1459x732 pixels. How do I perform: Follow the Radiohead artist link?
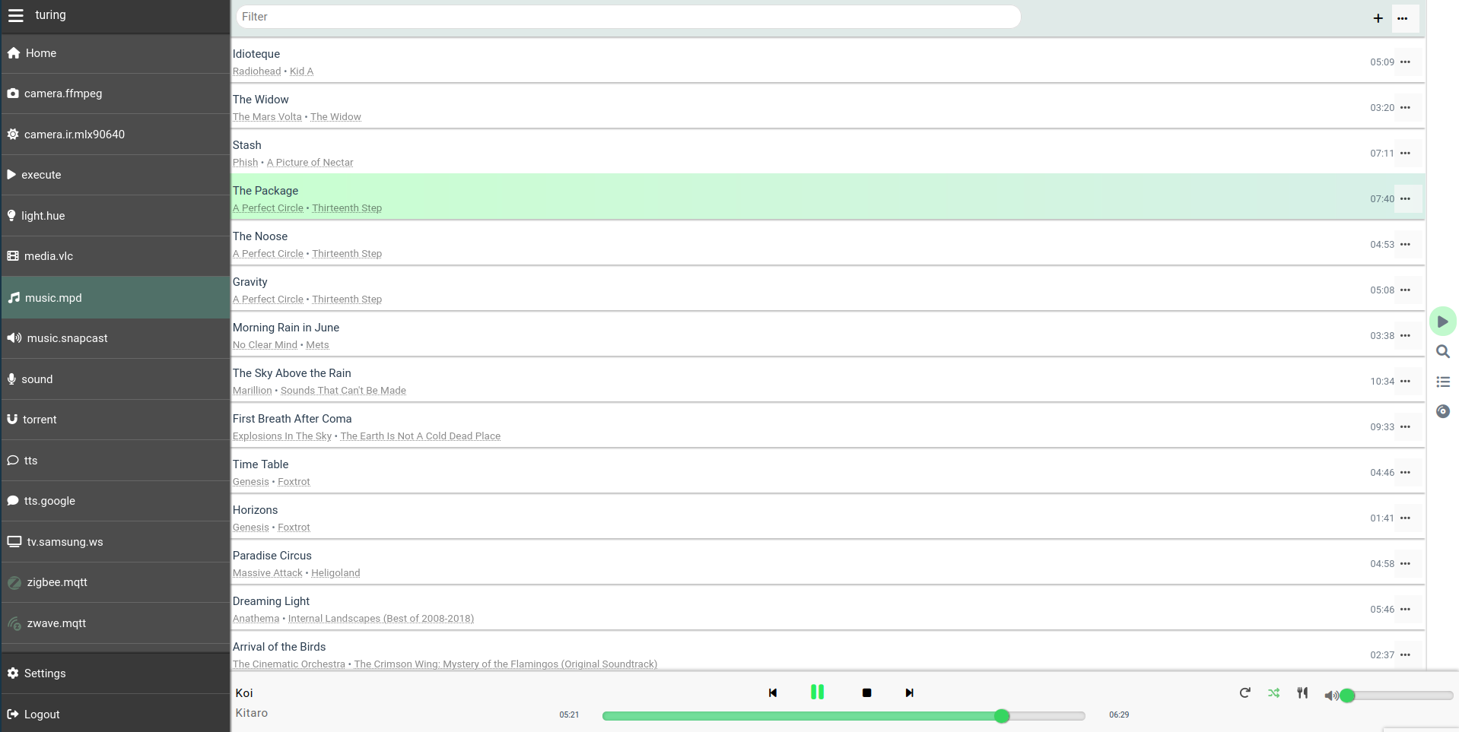point(256,71)
